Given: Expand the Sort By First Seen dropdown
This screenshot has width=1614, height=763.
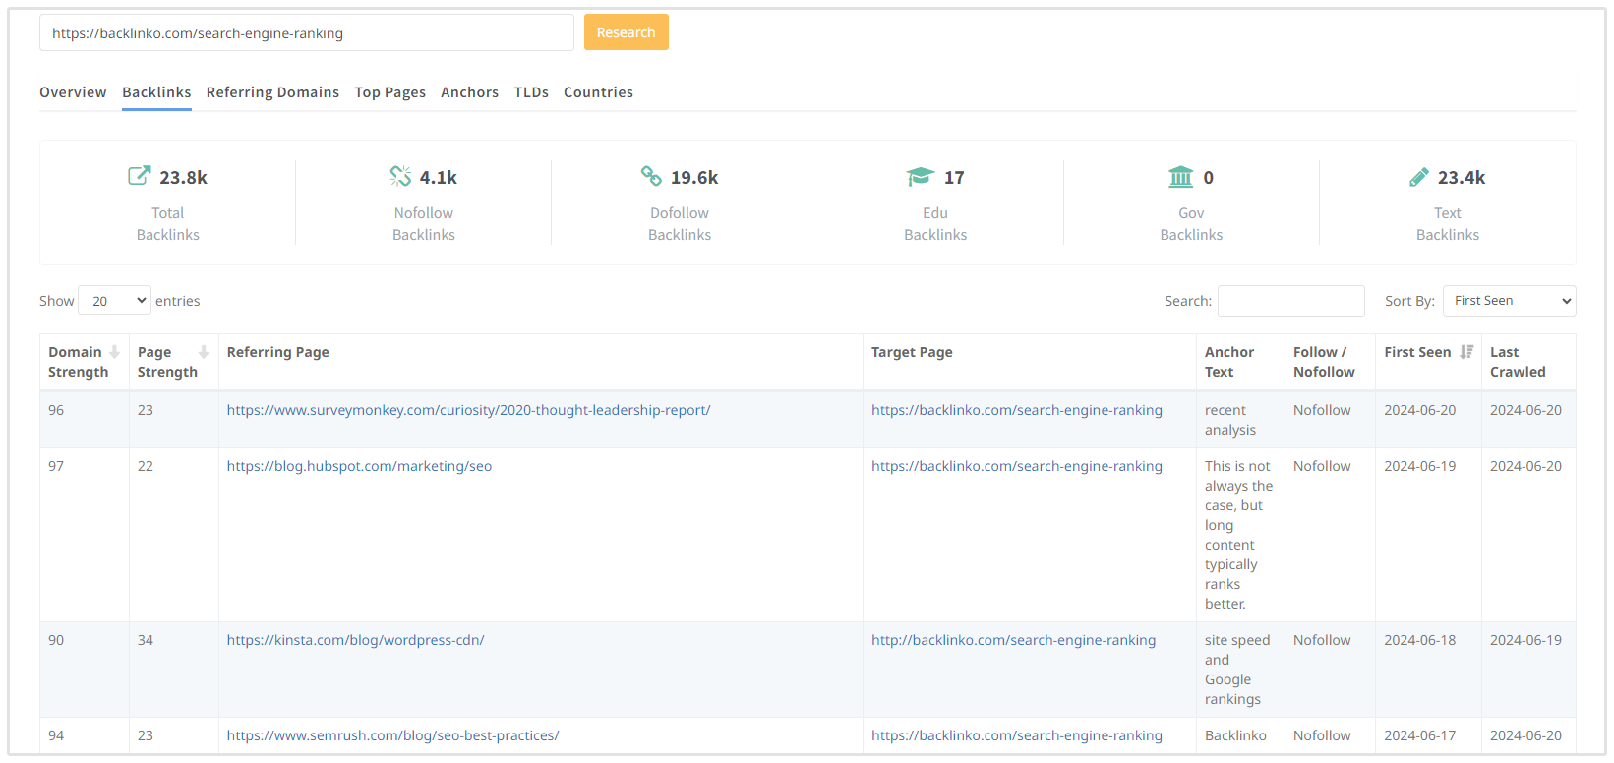Looking at the screenshot, I should coord(1509,301).
